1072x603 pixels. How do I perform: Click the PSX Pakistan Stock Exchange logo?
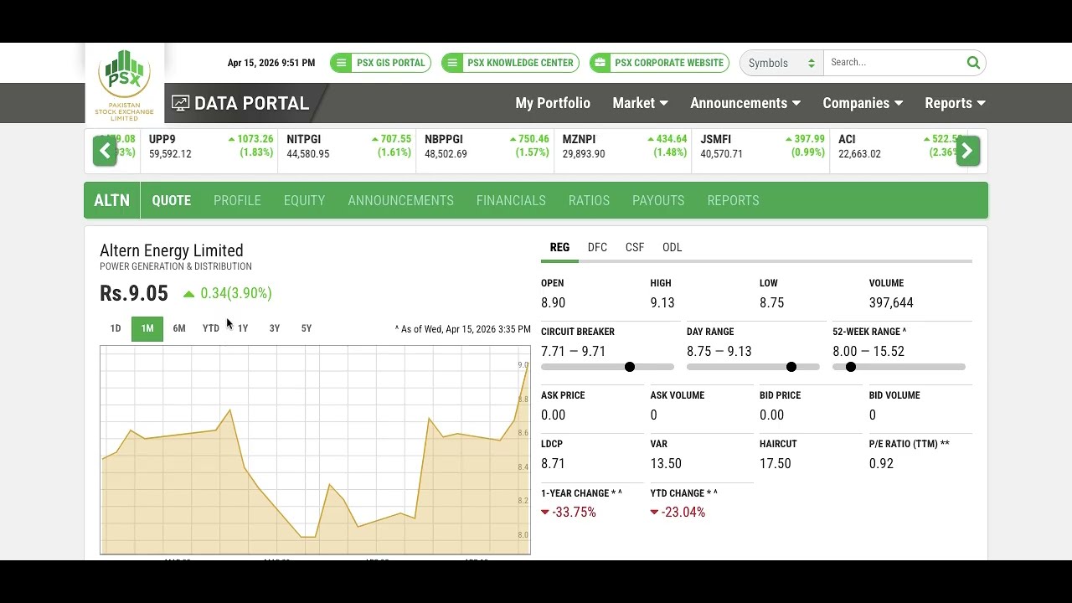125,85
